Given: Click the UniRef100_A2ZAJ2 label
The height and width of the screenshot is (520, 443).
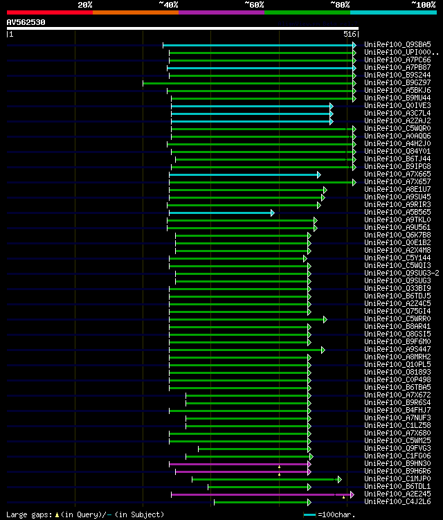Looking at the screenshot, I should click(x=397, y=120).
